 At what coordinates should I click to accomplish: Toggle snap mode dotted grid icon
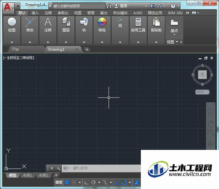point(74,182)
